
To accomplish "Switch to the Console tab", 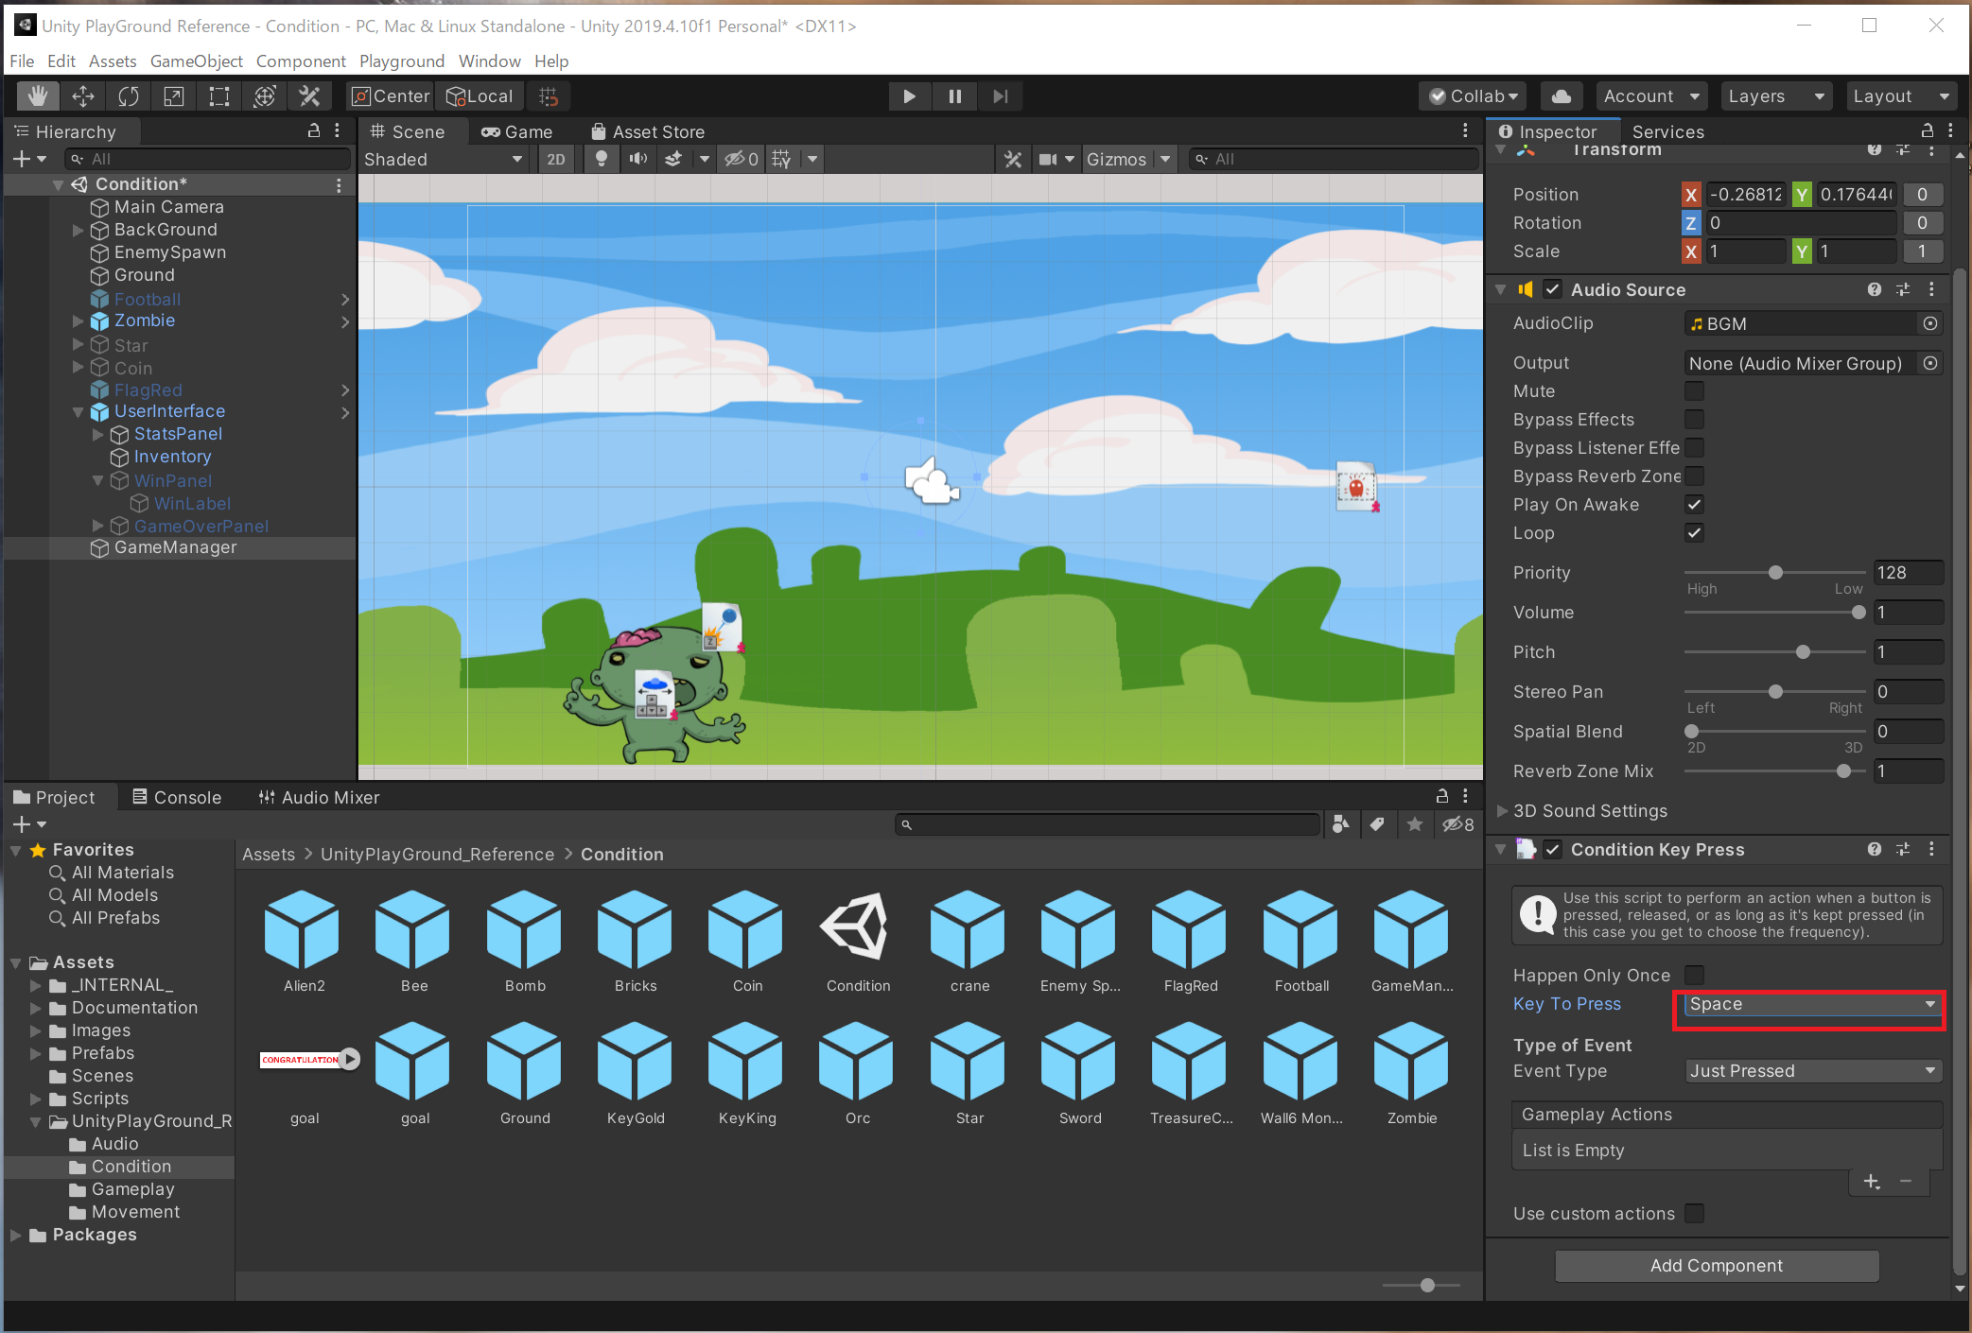I will (x=177, y=797).
